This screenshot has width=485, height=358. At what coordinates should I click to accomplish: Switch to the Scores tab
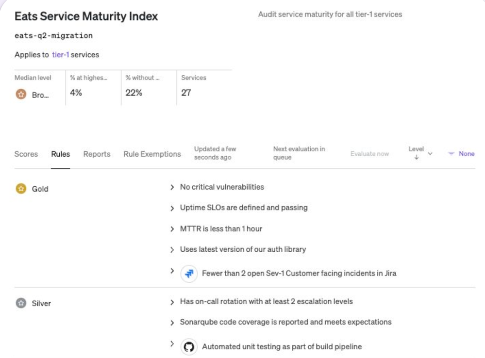click(26, 154)
